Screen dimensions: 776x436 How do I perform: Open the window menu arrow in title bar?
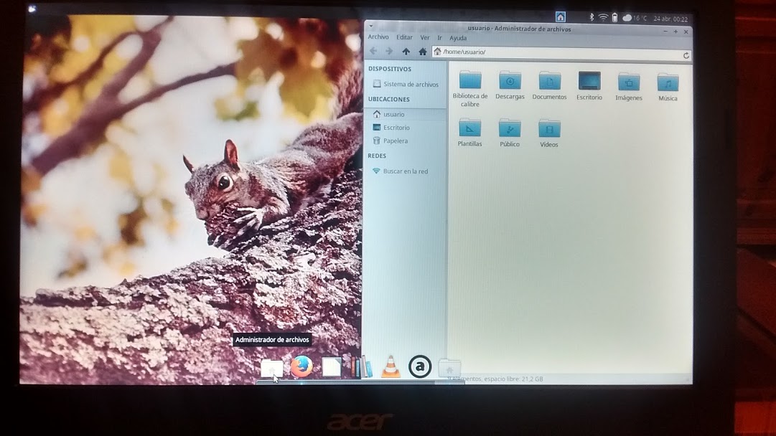tap(371, 27)
